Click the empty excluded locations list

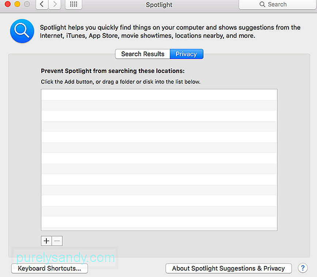click(159, 160)
